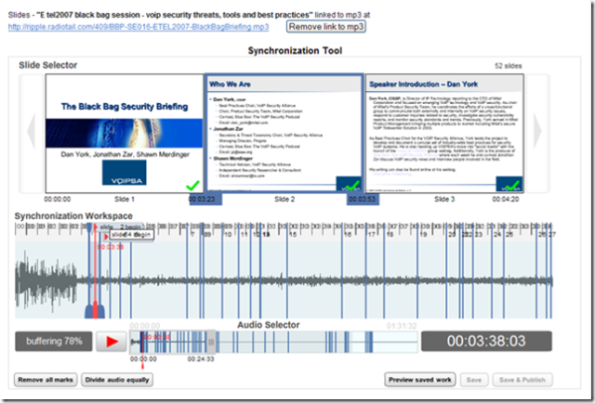Click green checkmark on Slide 2

[x=351, y=186]
